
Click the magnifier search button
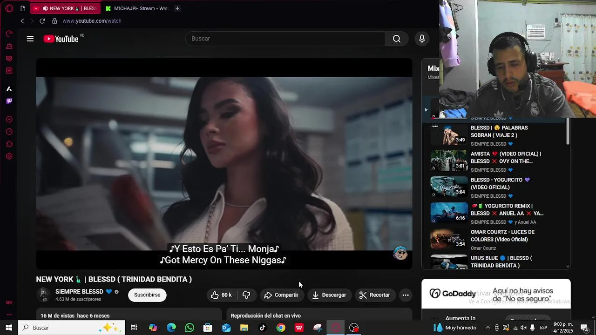(397, 39)
